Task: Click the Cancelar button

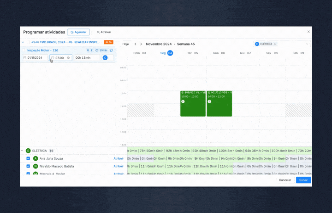Action: [x=285, y=180]
